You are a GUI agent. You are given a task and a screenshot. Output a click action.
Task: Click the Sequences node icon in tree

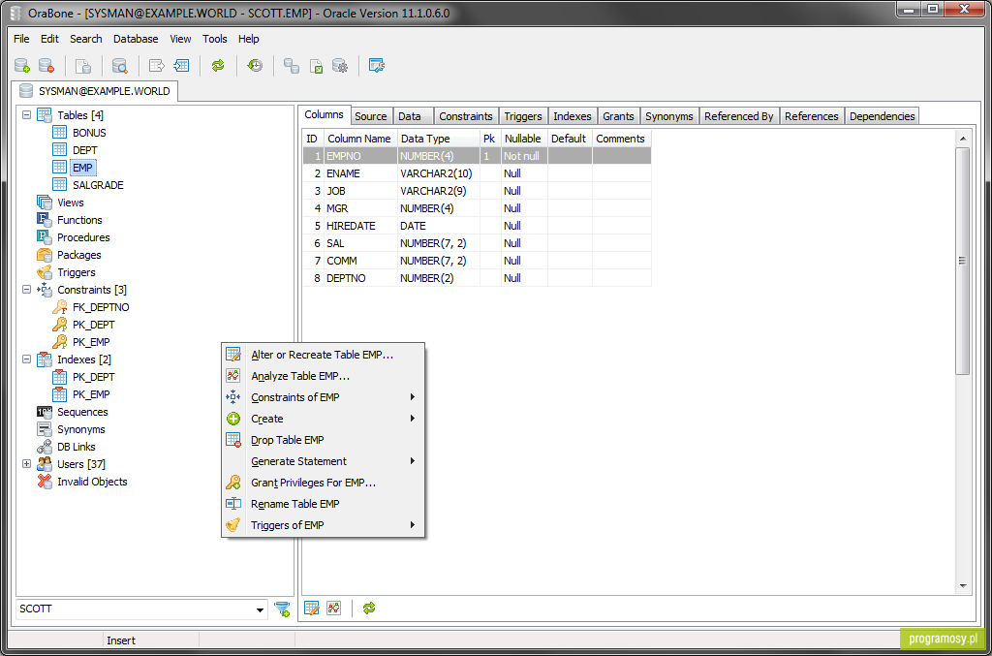coord(45,412)
